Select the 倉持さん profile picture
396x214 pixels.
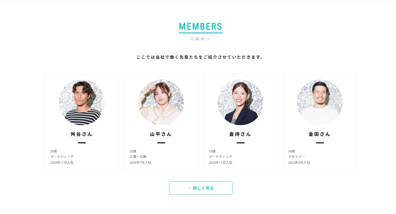coord(241,102)
